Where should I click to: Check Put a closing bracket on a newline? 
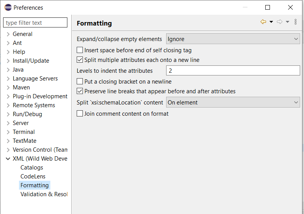80,82
